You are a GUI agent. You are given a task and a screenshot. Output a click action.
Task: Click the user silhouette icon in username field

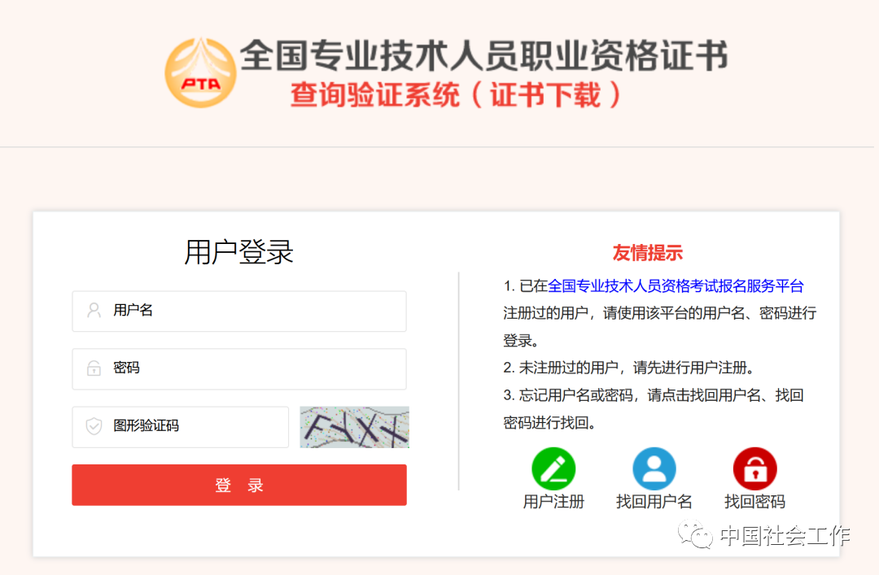click(94, 311)
